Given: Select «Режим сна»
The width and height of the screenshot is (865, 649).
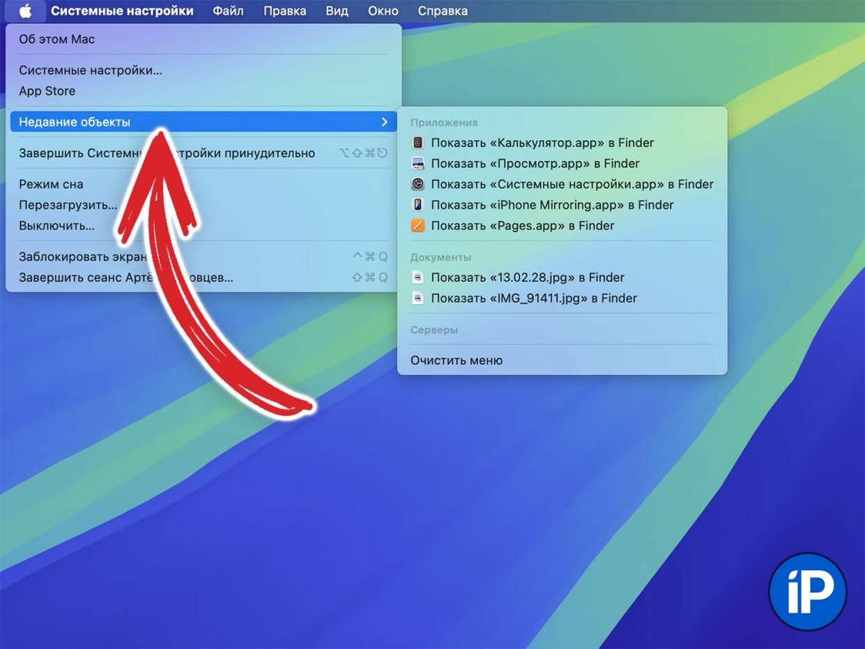Looking at the screenshot, I should (x=204, y=185).
